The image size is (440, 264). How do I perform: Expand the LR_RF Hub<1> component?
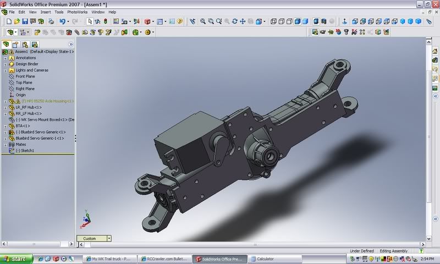5,107
